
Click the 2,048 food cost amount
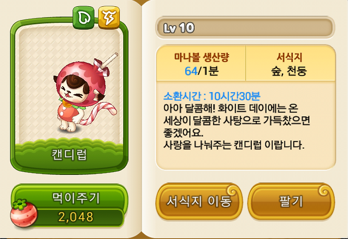[76, 217]
